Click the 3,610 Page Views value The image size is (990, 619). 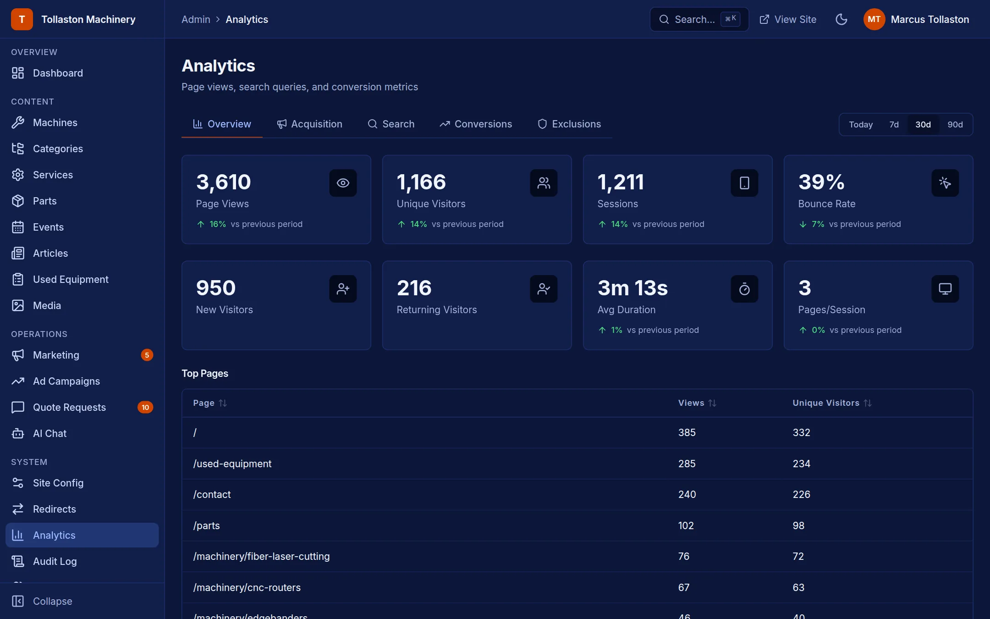[x=223, y=182]
